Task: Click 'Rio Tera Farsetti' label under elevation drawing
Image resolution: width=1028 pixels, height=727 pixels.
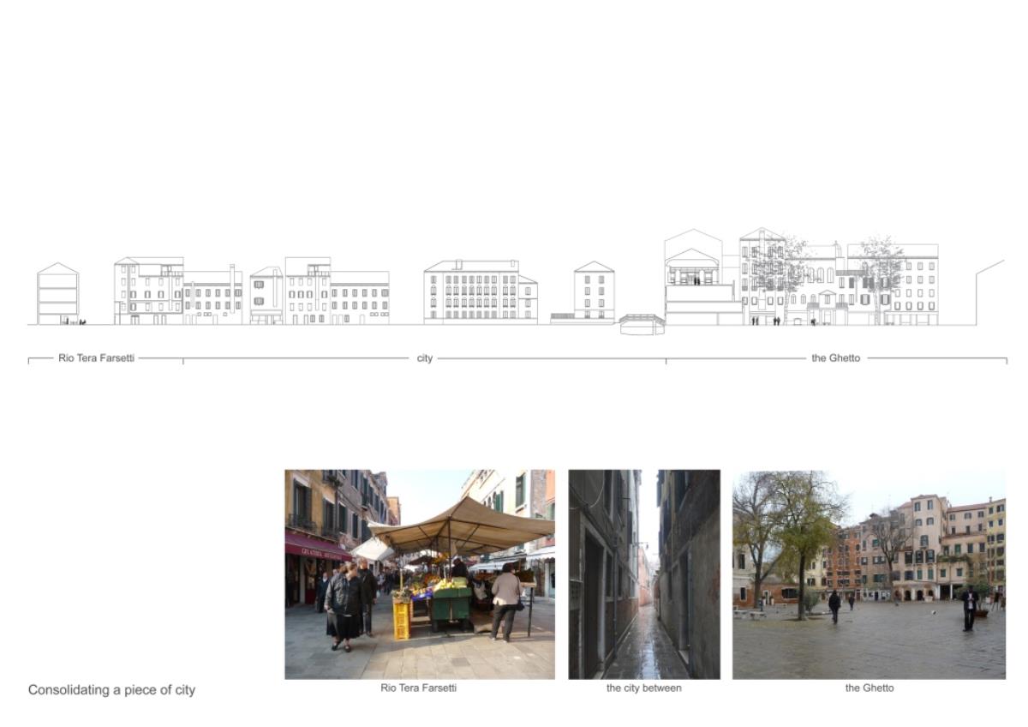Action: pos(96,357)
